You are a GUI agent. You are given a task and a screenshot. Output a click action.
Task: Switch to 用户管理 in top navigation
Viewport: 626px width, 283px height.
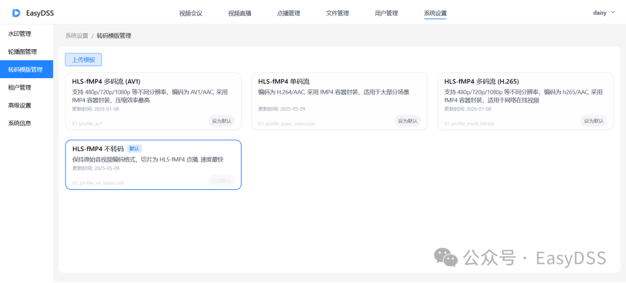(x=387, y=13)
